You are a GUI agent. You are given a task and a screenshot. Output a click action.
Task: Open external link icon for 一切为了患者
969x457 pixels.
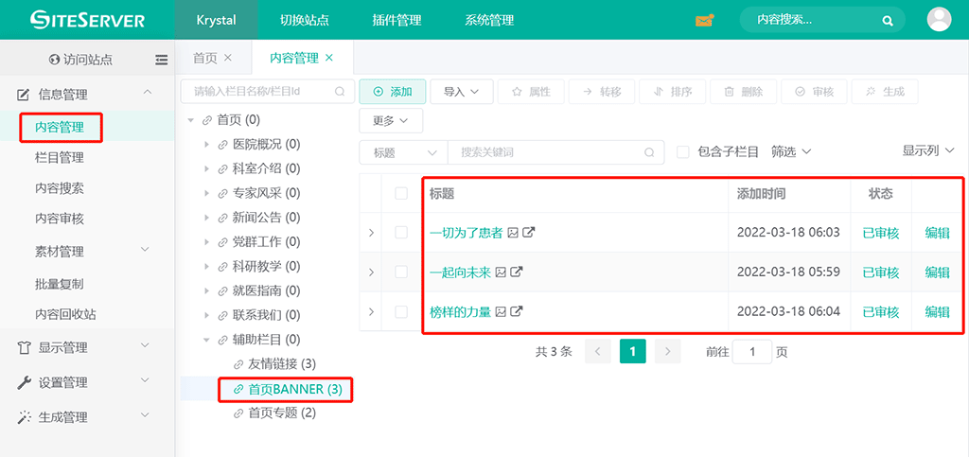529,233
